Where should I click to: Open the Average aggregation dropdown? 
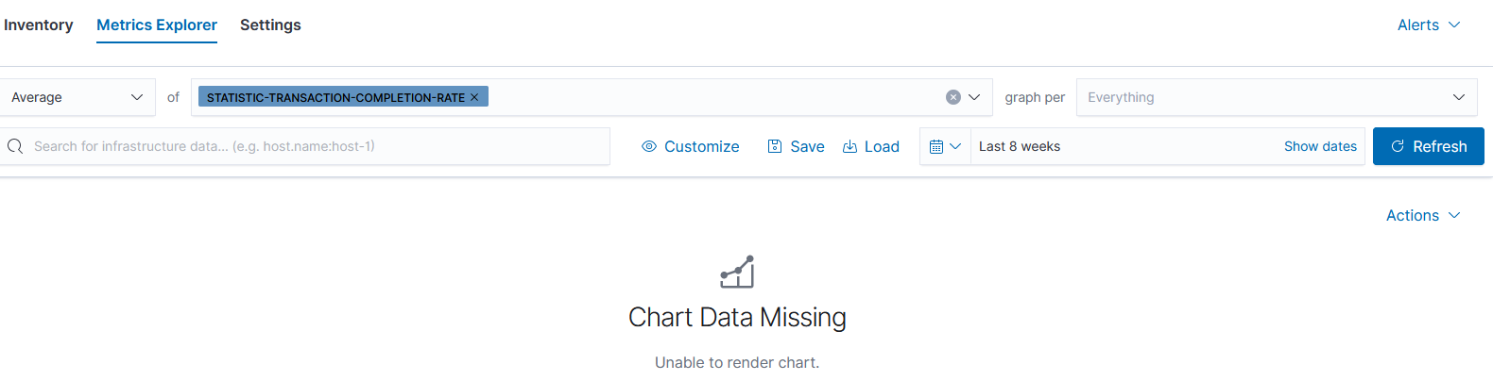pos(77,97)
